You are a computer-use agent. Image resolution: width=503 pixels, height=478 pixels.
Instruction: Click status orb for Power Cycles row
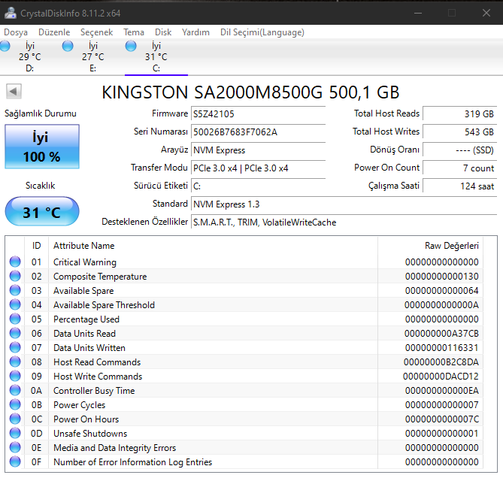pyautogui.click(x=15, y=405)
